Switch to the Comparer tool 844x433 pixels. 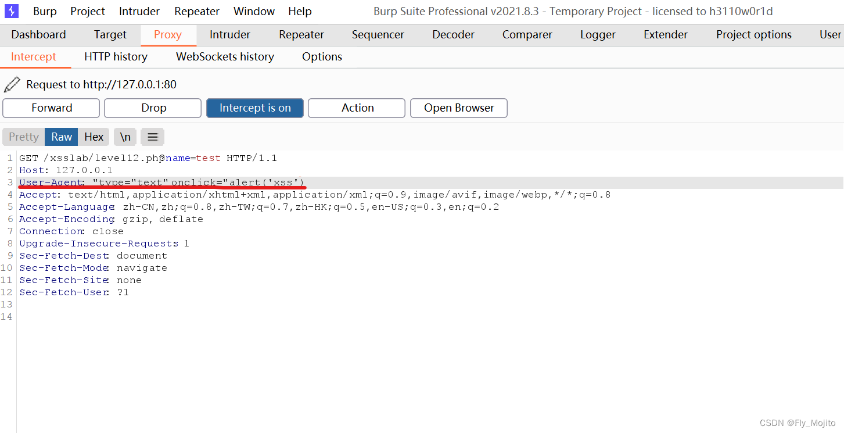pyautogui.click(x=526, y=35)
